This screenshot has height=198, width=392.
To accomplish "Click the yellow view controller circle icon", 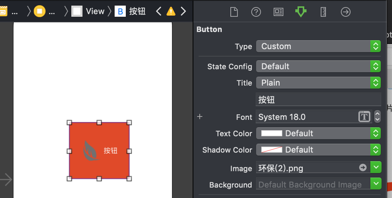I will 40,11.
